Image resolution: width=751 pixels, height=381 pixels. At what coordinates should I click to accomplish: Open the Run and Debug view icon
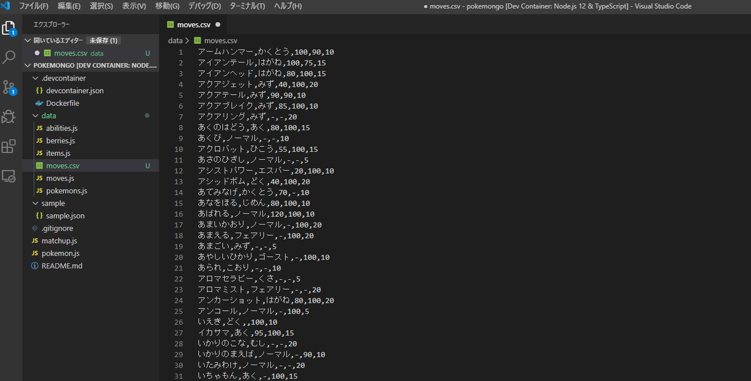[x=9, y=116]
